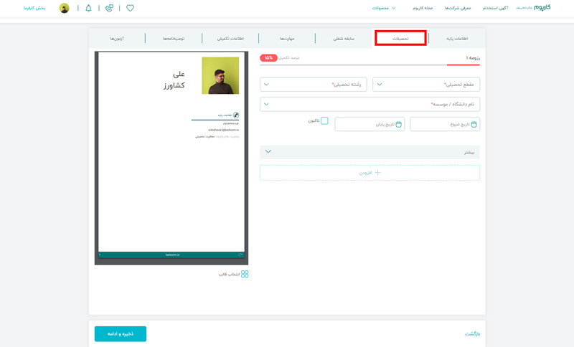This screenshot has height=347, width=574.
Task: Switch to the مهارت‌ها tab
Action: tap(287, 39)
